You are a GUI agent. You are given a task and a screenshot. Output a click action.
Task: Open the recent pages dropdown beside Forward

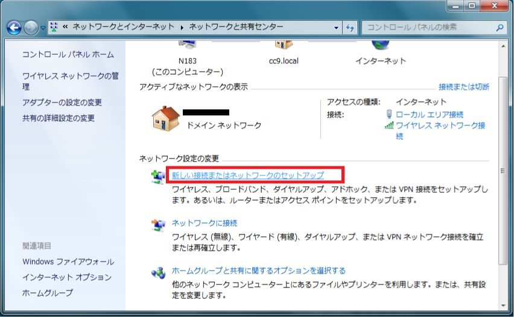pyautogui.click(x=43, y=28)
